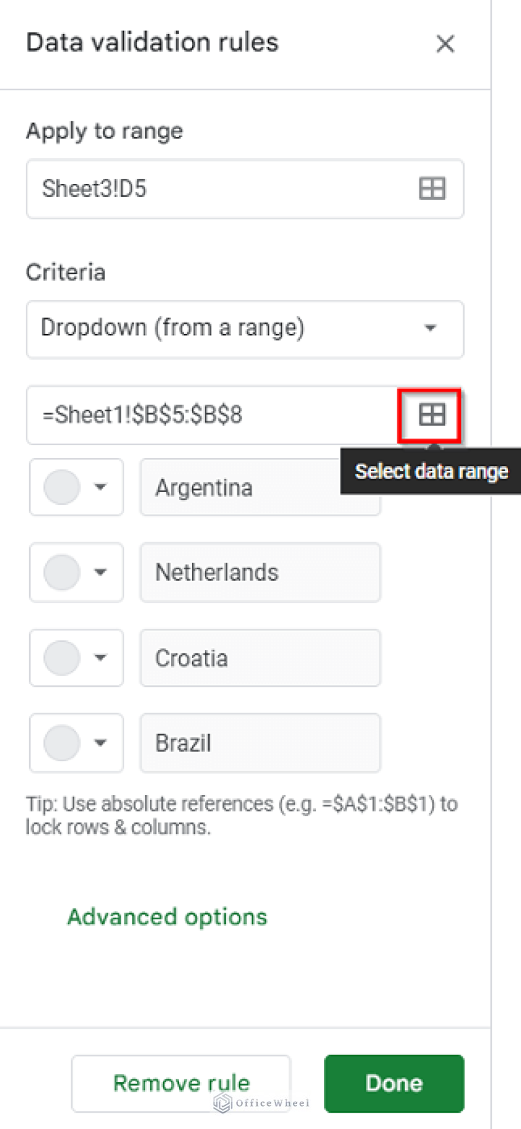
Task: Click the gray color circle for Argentina
Action: click(62, 487)
